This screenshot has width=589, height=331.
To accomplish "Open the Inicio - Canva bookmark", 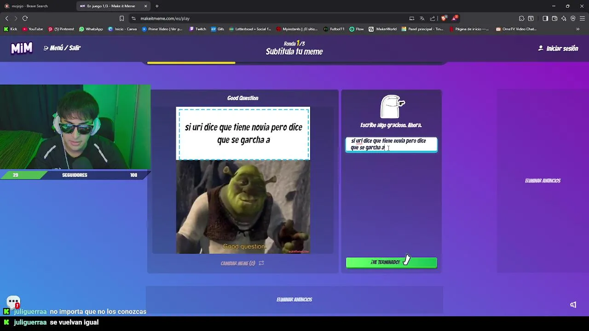I will (122, 29).
